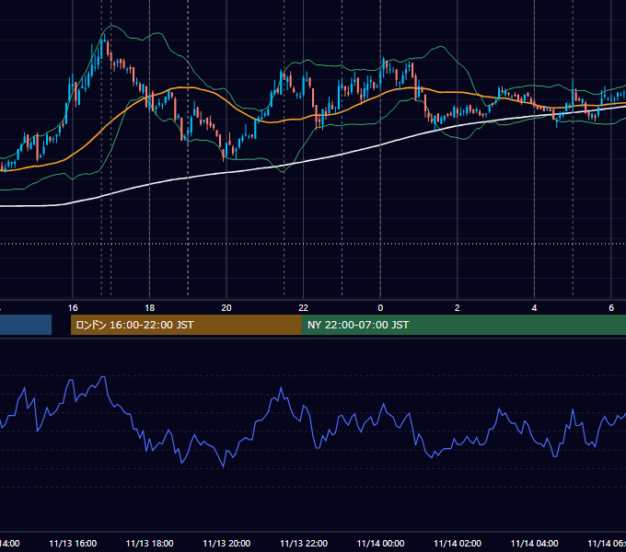This screenshot has height=552, width=626.
Task: Click the hour label 20 on price axis
Action: (x=226, y=308)
